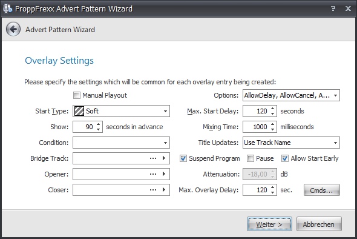Click the Overlay Settings heading

(x=59, y=61)
